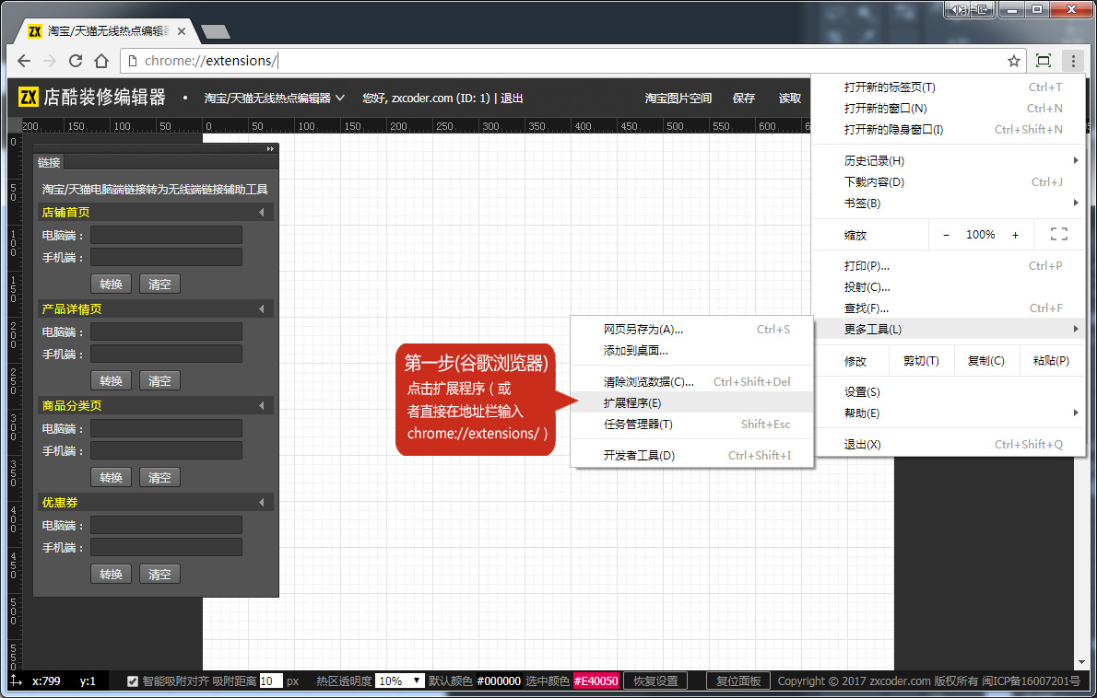Click 保存 in the editor header
Viewport: 1097px width, 698px height.
pyautogui.click(x=744, y=99)
